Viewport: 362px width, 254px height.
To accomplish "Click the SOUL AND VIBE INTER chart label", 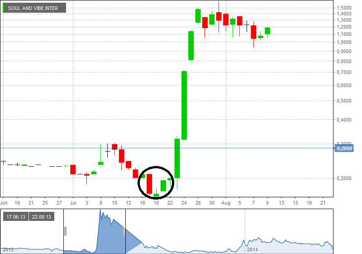I will coord(34,8).
